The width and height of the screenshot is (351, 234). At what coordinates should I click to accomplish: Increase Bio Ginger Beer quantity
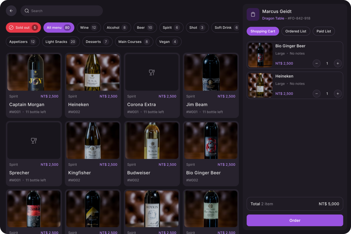(338, 63)
